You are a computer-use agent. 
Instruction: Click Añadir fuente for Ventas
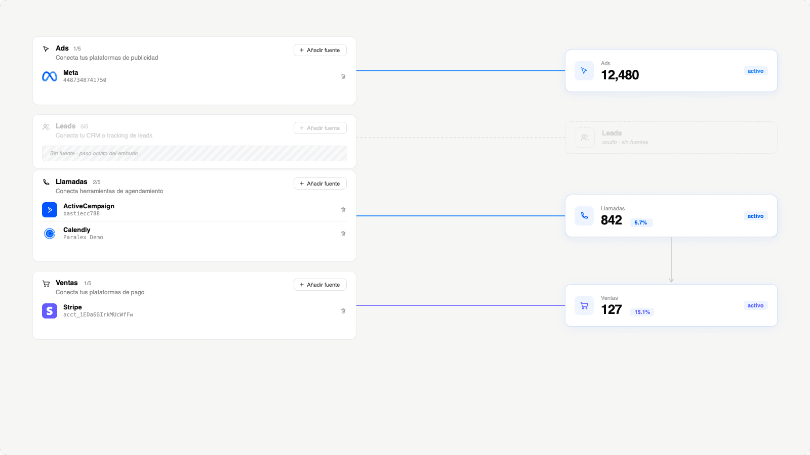click(320, 285)
